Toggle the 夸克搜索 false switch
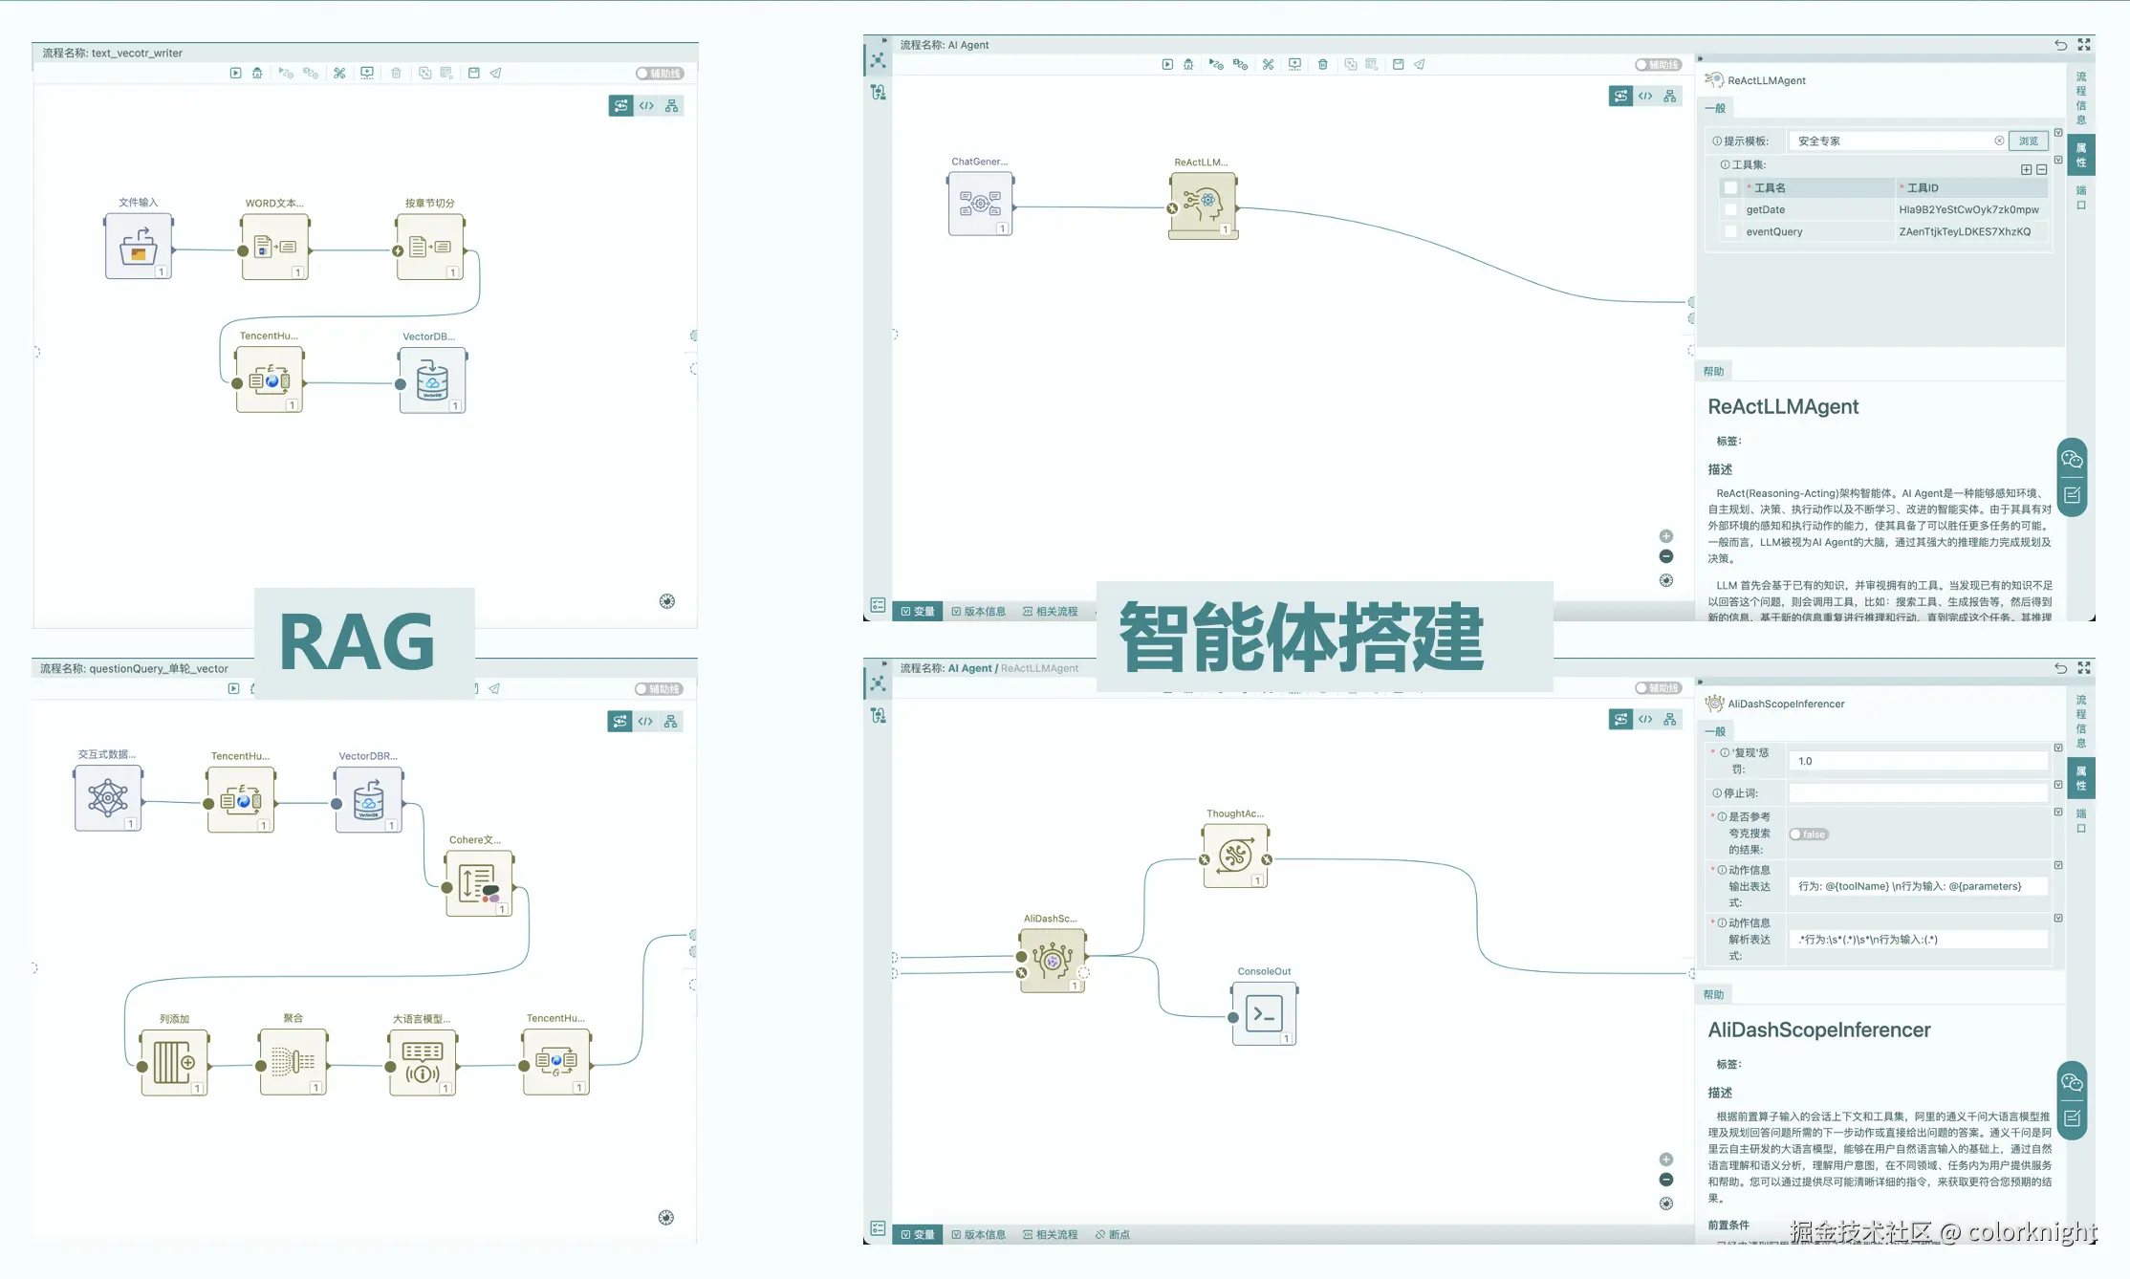 pos(1808,835)
